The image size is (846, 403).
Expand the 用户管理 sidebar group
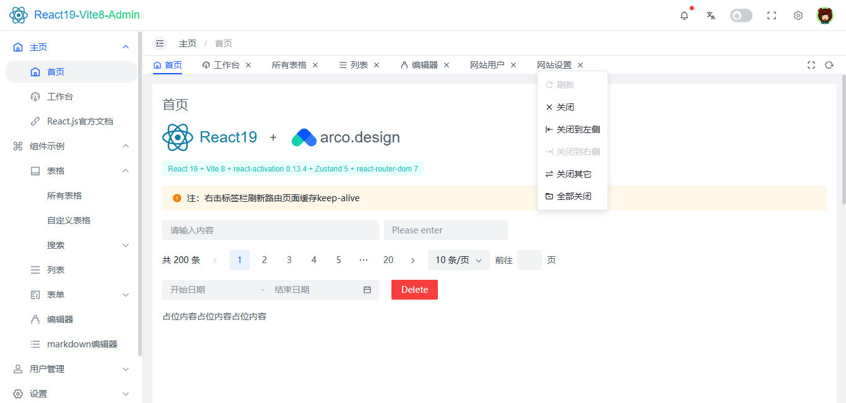[x=71, y=369]
